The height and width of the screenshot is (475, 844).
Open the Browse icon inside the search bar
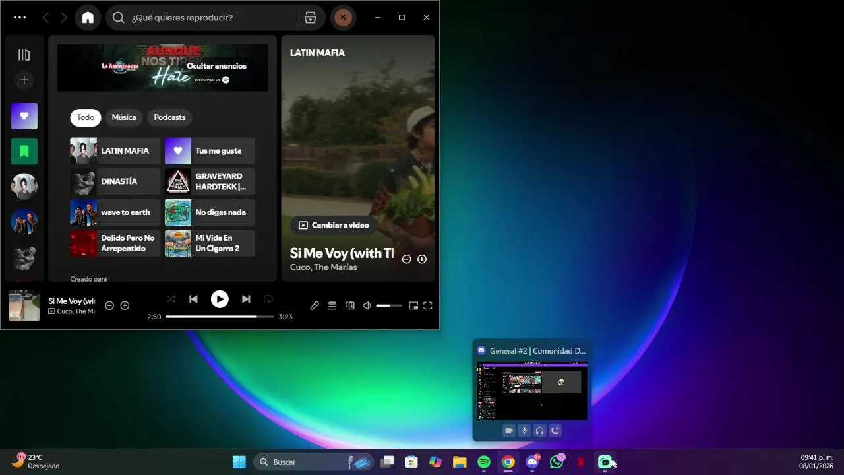311,18
